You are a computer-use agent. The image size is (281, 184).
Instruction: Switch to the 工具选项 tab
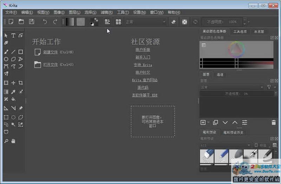point(240,32)
